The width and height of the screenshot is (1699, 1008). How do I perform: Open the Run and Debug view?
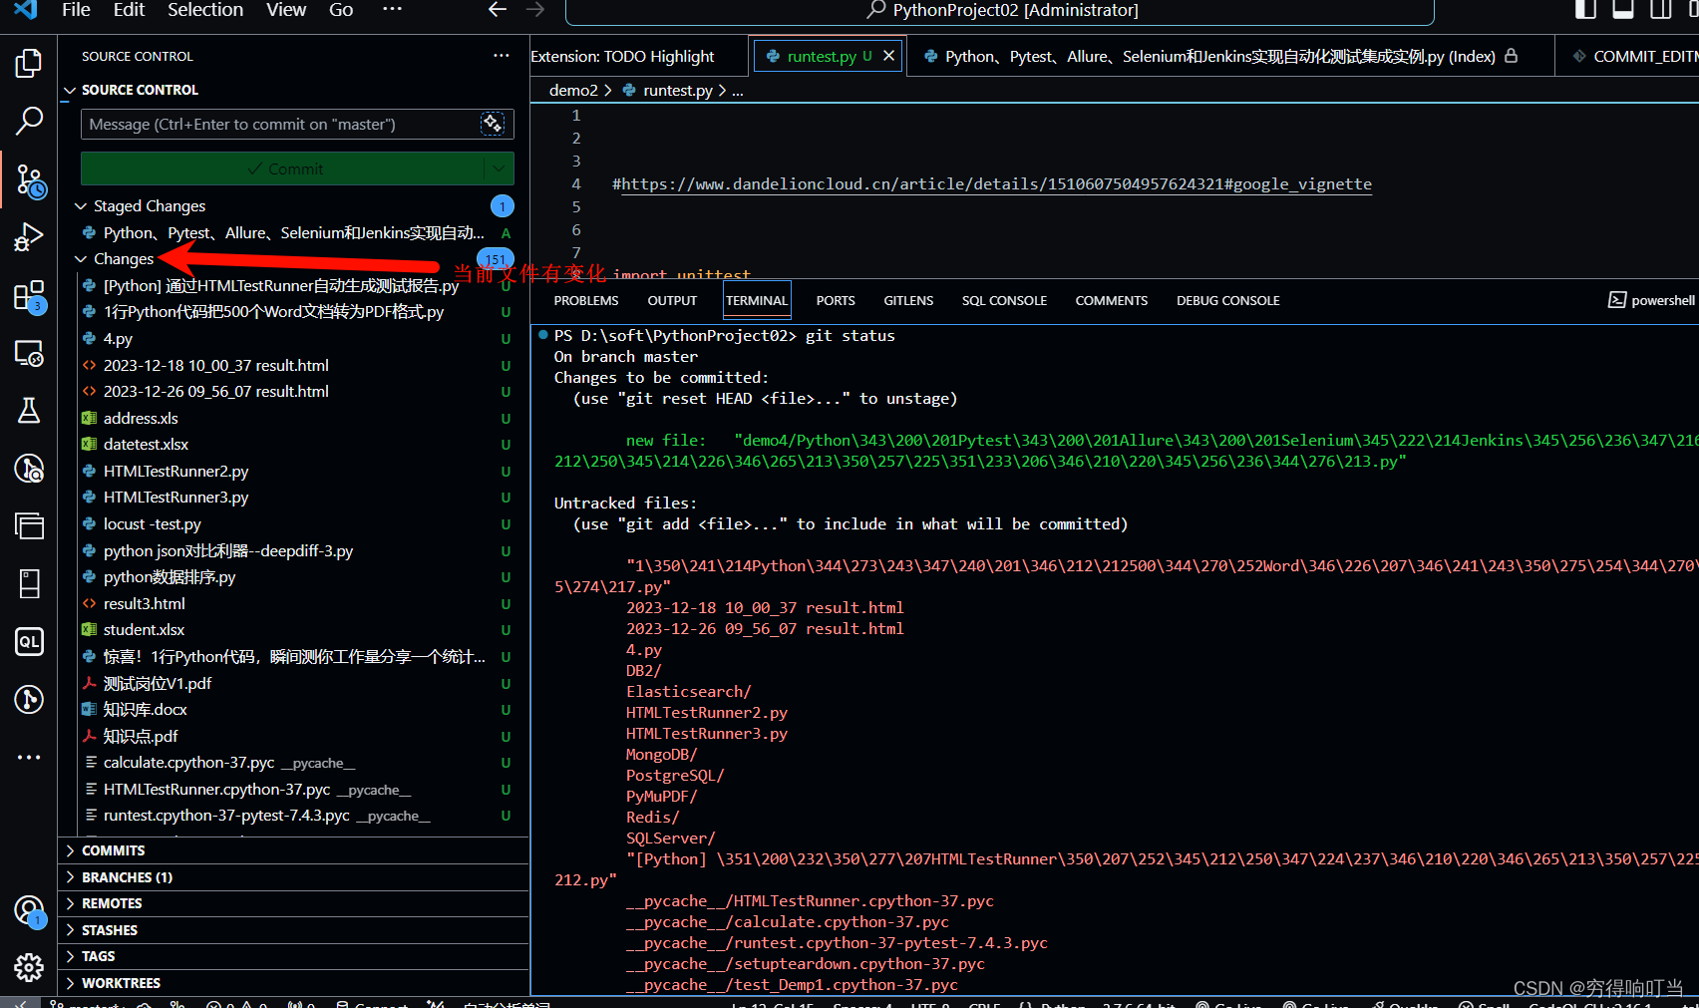coord(28,236)
